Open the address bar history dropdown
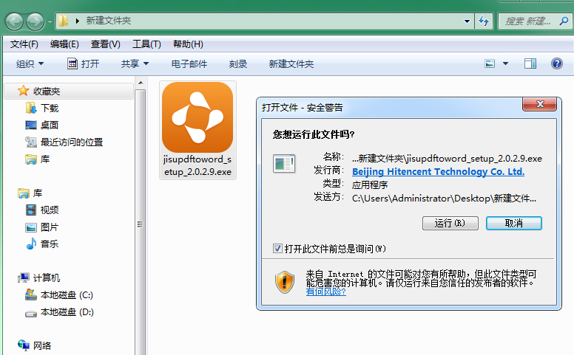The height and width of the screenshot is (355, 574). pyautogui.click(x=467, y=21)
